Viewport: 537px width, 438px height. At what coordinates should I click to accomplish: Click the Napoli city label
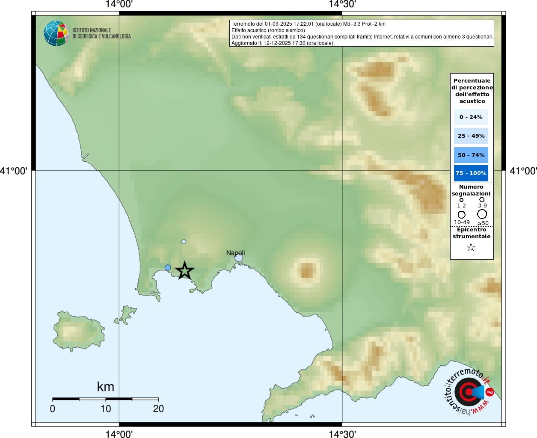point(235,252)
